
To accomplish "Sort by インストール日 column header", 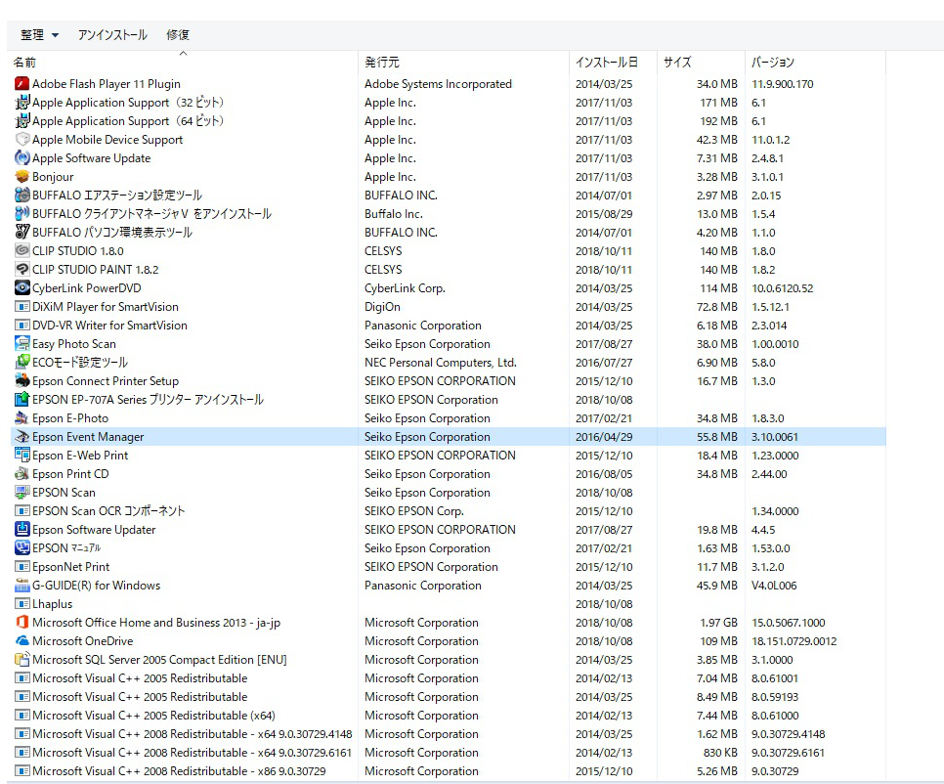I will tap(606, 63).
